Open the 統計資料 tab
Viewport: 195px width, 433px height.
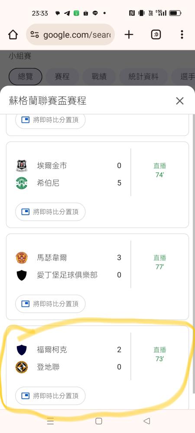coord(143,77)
